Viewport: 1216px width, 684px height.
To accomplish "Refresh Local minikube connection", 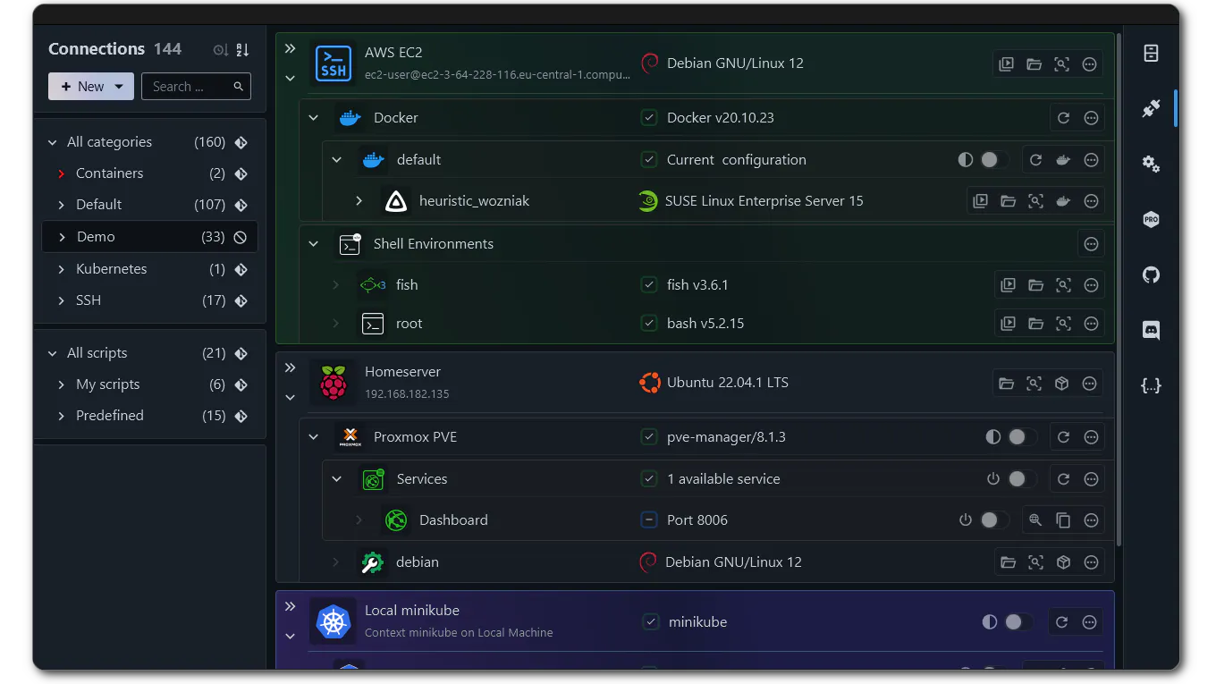I will point(1061,622).
